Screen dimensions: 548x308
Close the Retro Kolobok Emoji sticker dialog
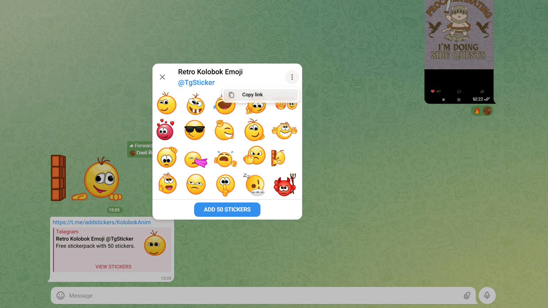pos(162,77)
